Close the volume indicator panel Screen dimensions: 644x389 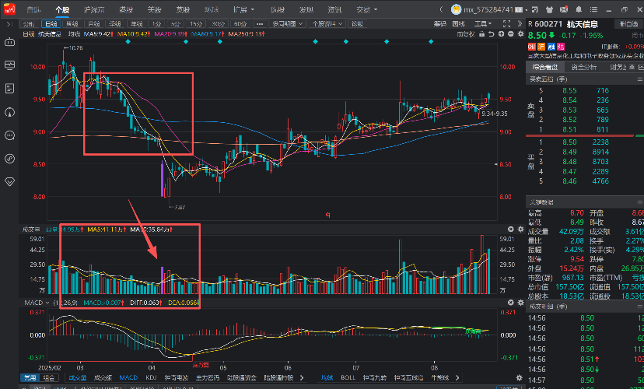[x=510, y=230]
